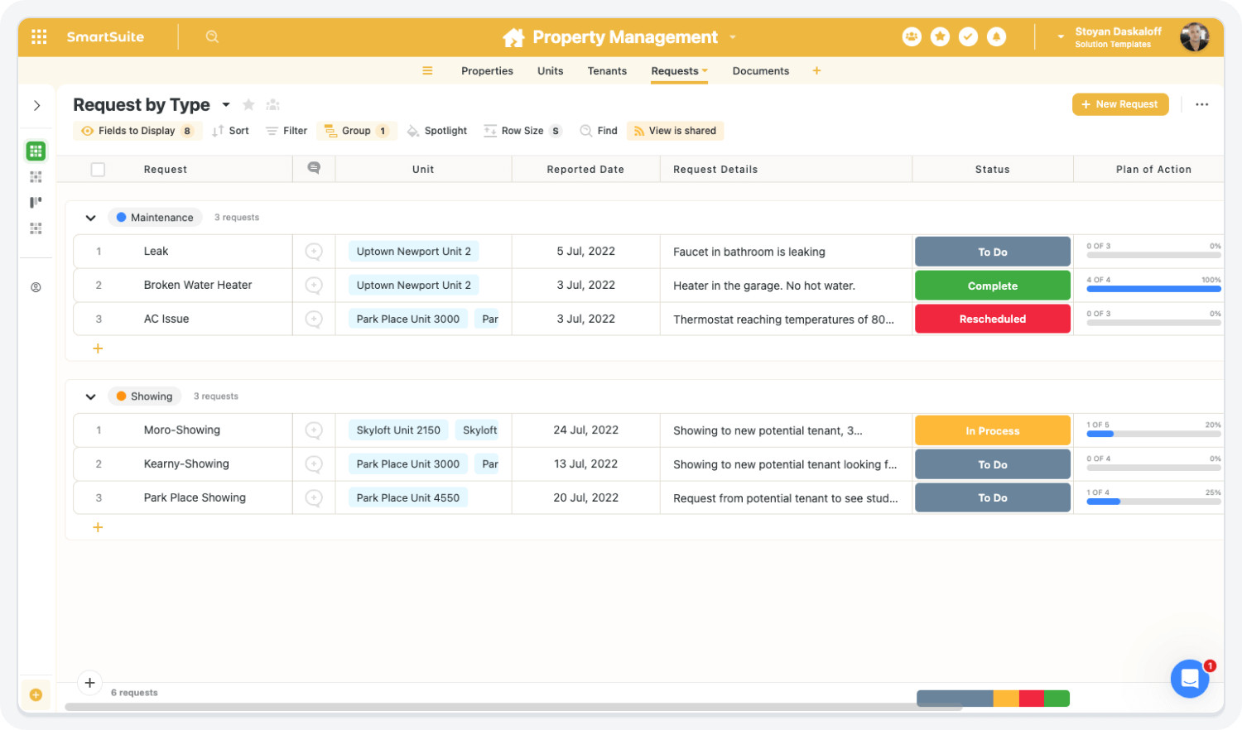
Task: Click the comments column header icon
Action: coord(314,168)
